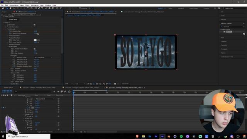247x139 pixels.
Task: Switch to the Project panel tab
Action: (x=4, y=12)
